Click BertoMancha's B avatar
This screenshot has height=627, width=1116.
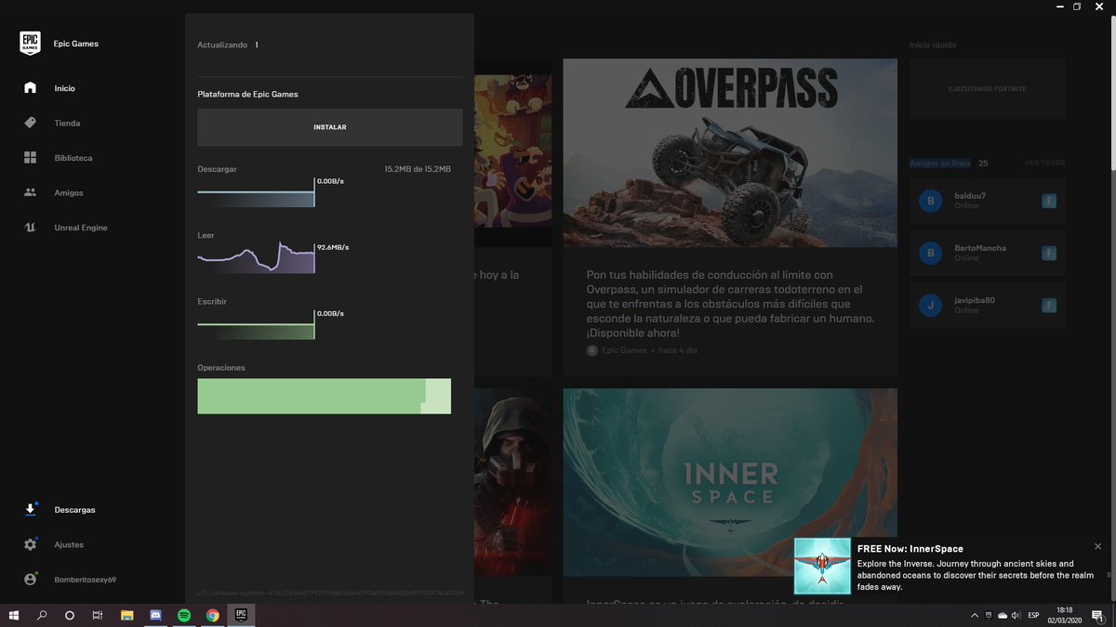[930, 253]
